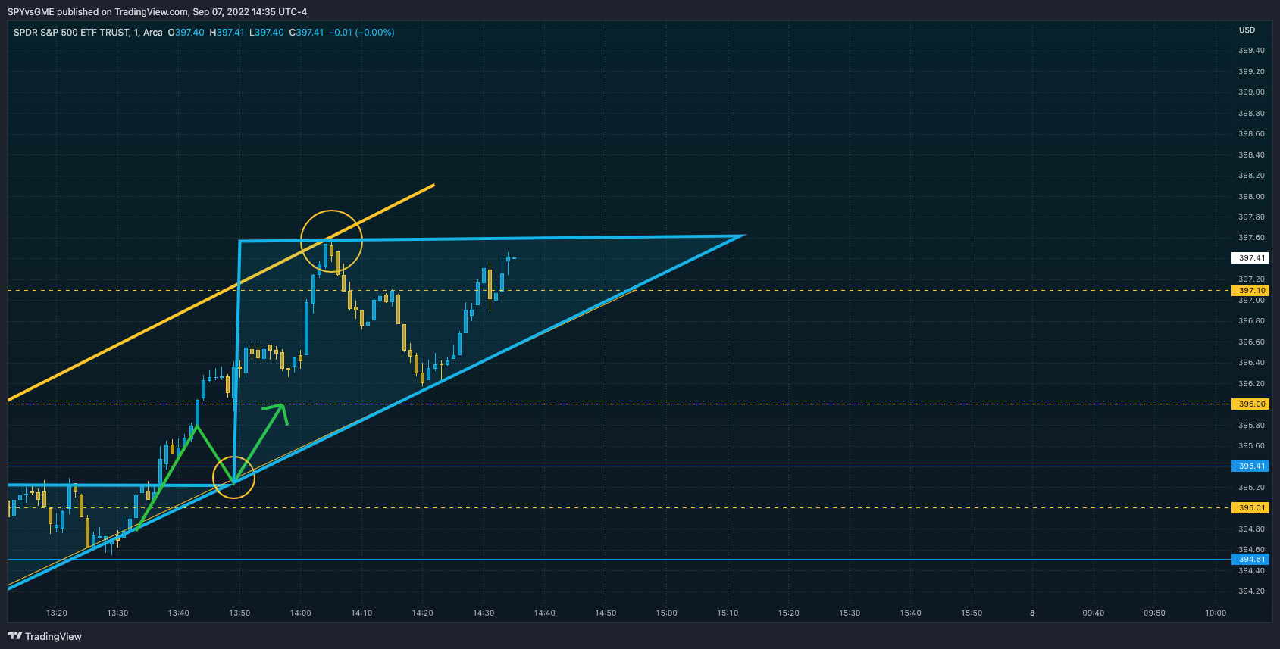
Task: Click the 09:40 time axis label
Action: click(x=1094, y=613)
